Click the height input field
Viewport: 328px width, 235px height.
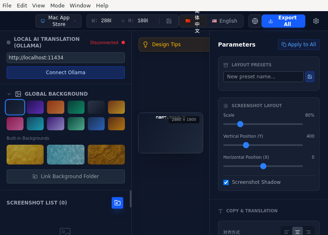pos(143,21)
